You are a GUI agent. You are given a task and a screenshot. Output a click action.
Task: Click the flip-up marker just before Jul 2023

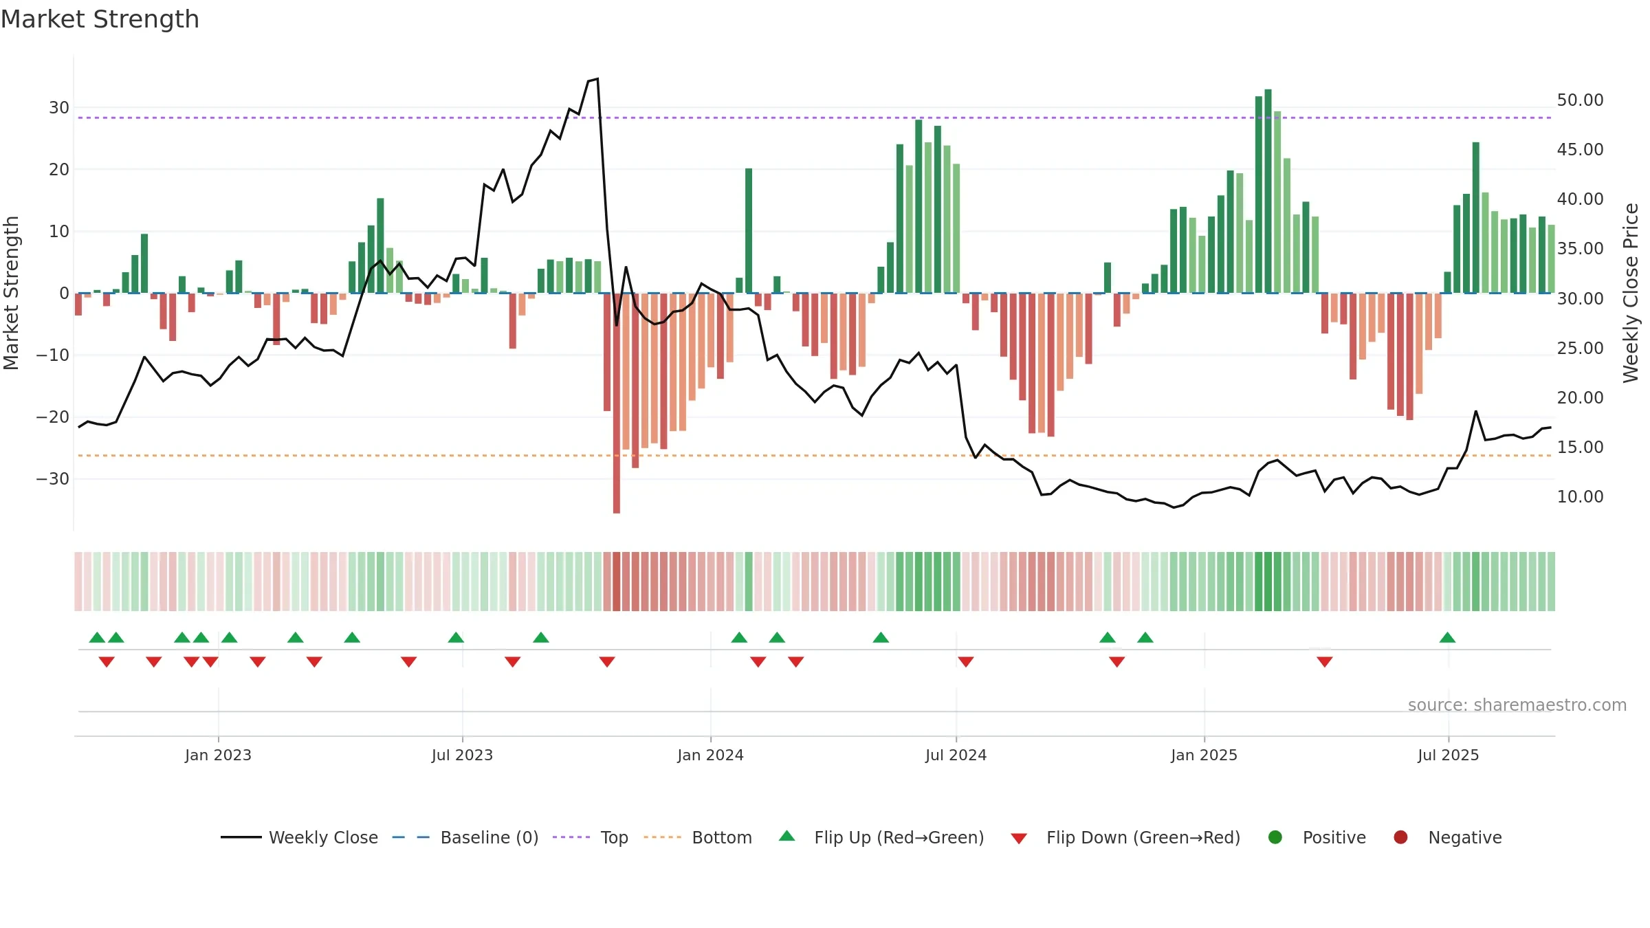[x=456, y=637]
